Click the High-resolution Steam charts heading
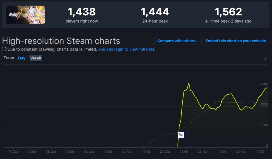Screen dimensions: 272x159 [x=61, y=41]
